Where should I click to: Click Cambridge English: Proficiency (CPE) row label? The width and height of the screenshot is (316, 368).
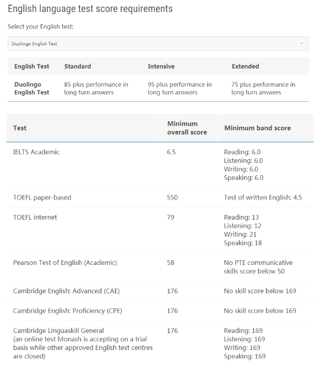pyautogui.click(x=68, y=311)
